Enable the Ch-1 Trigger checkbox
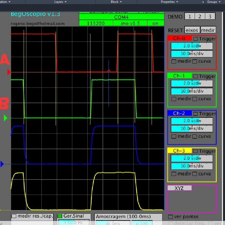Screen dimensions: 225x225 (x=195, y=76)
